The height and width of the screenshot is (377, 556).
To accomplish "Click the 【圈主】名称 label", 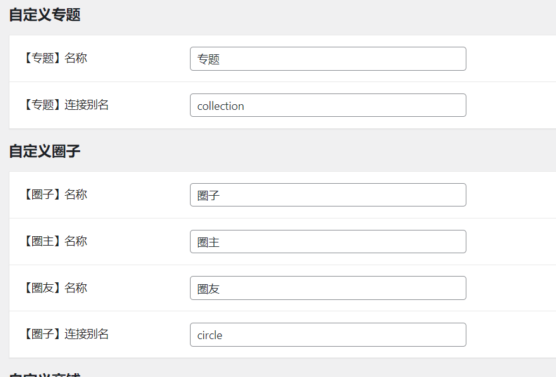I will click(x=56, y=241).
